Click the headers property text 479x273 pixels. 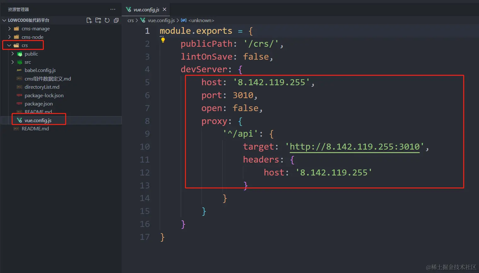pos(261,160)
